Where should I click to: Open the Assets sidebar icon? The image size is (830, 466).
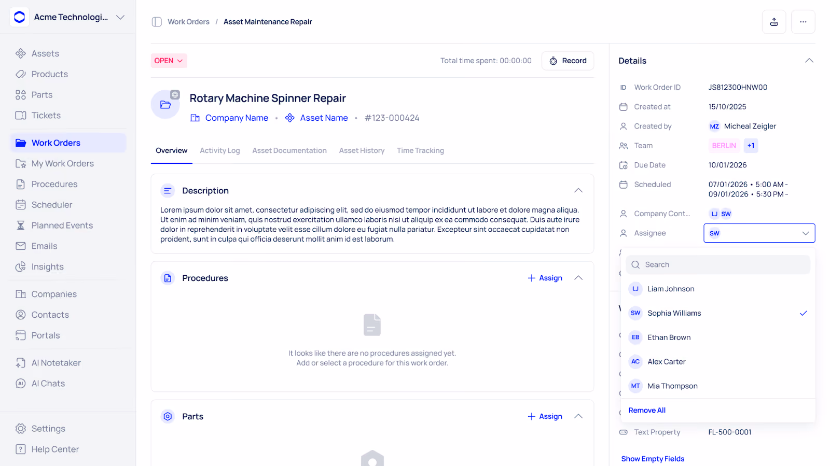click(21, 53)
